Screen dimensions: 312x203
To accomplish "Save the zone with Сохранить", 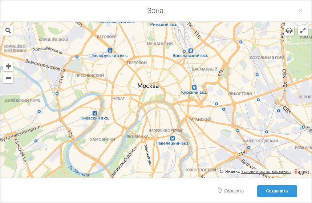I will click(277, 191).
